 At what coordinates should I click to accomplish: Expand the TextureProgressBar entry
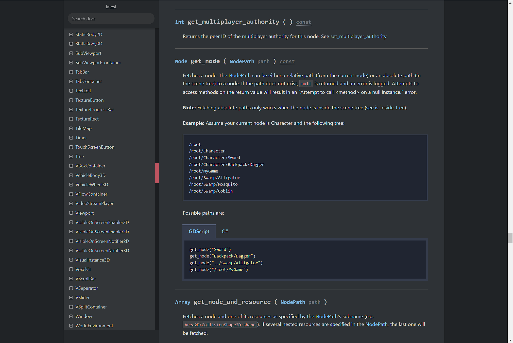[71, 110]
